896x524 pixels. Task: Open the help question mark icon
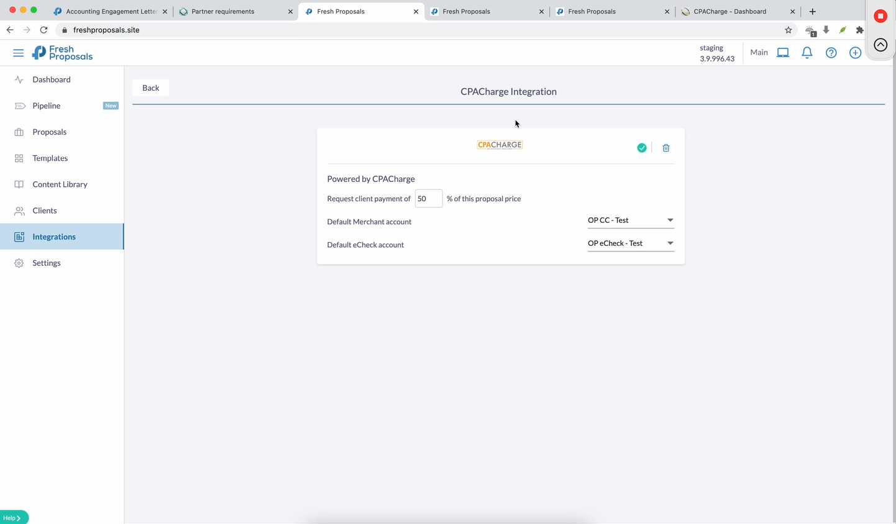(x=831, y=53)
